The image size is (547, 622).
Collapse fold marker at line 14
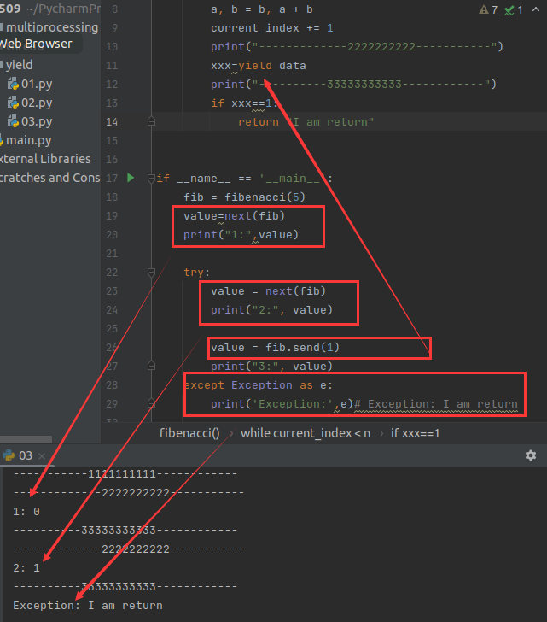tap(151, 121)
